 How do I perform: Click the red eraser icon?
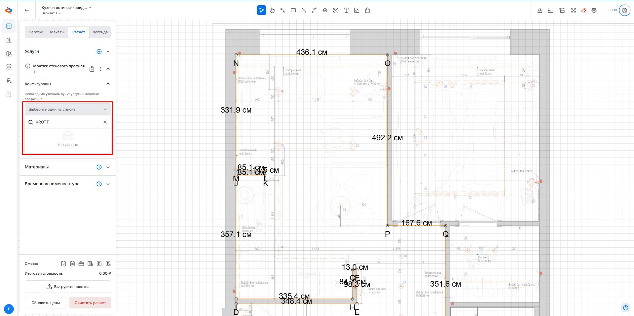coord(584,10)
